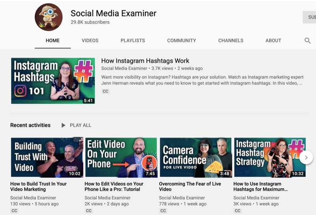This screenshot has width=316, height=215.
Task: Open How to Edit Videos on Your Phone title
Action: click(114, 187)
